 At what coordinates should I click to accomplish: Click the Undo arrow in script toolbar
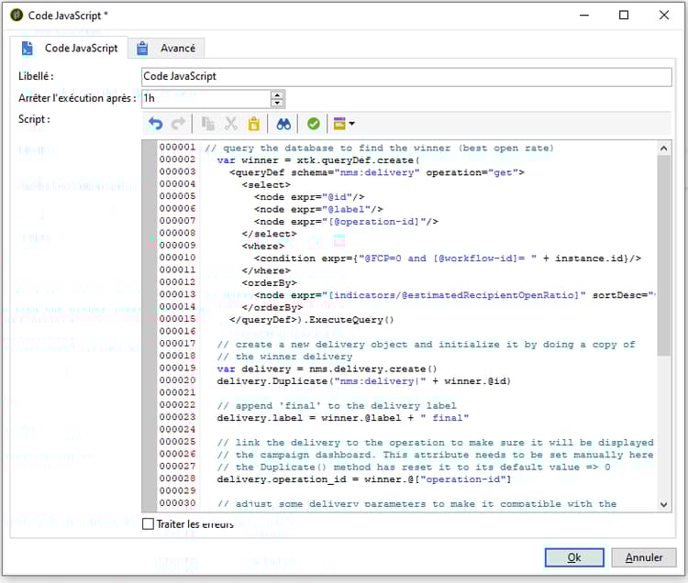[155, 124]
